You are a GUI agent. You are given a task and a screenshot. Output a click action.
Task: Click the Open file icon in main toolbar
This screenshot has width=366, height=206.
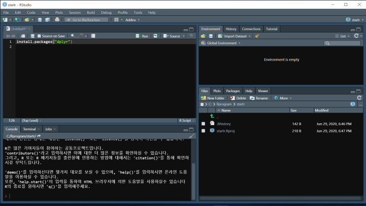(27, 20)
